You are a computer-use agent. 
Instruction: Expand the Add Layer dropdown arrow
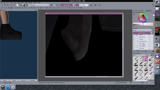[x=136, y=51]
